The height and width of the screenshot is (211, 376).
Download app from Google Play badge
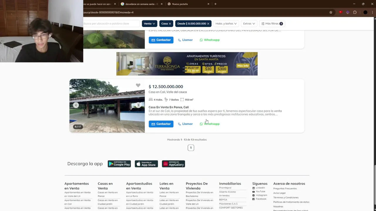click(x=119, y=164)
